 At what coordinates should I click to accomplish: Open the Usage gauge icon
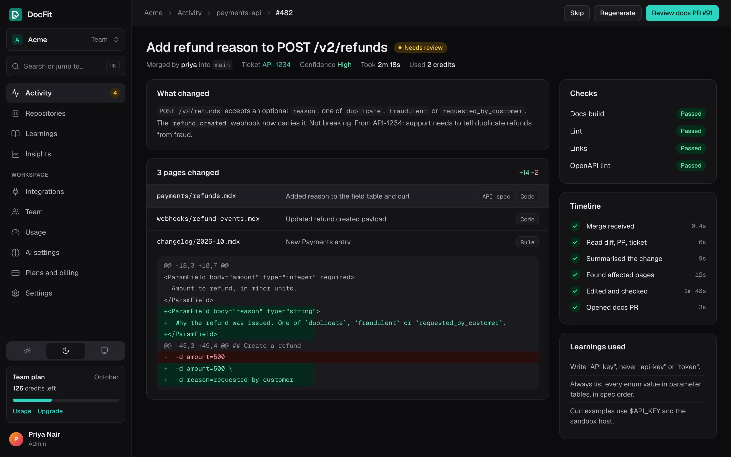[x=15, y=232]
